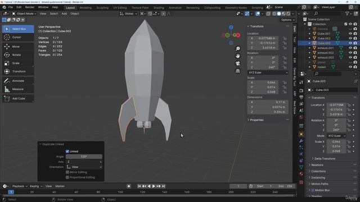Image resolution: width=360 pixels, height=202 pixels.
Task: Play the animation forward
Action: [x=154, y=186]
